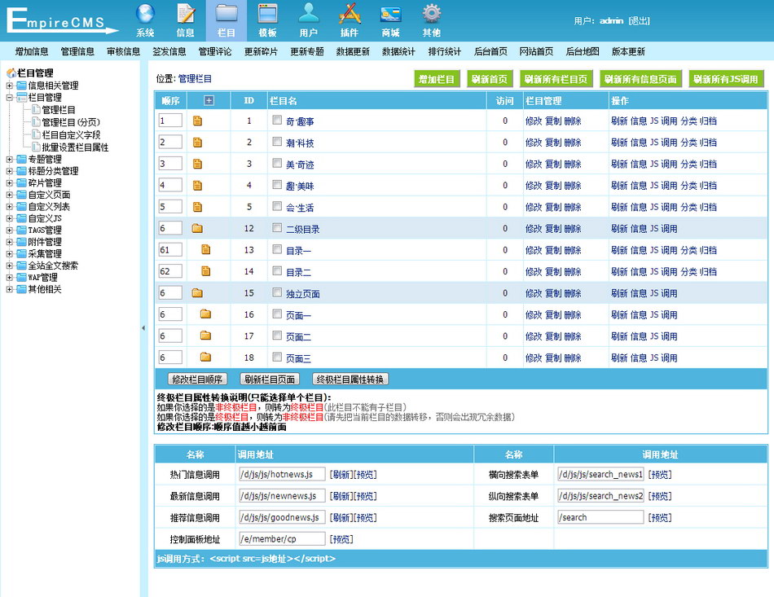Open the 其他 gear icon
Viewport: 774px width, 597px height.
click(432, 14)
